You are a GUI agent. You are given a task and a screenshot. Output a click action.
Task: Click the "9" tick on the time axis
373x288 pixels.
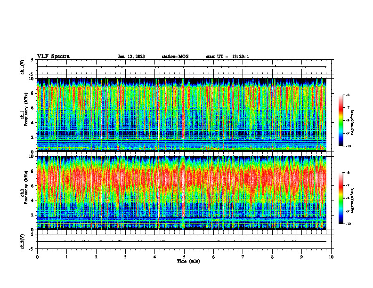coord(301,257)
